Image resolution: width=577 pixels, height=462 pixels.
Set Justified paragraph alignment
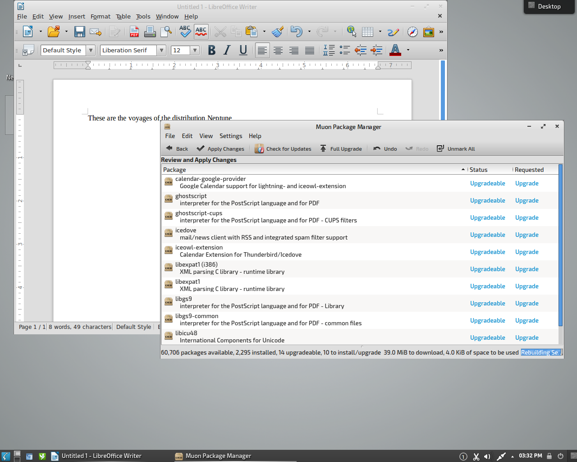[310, 51]
